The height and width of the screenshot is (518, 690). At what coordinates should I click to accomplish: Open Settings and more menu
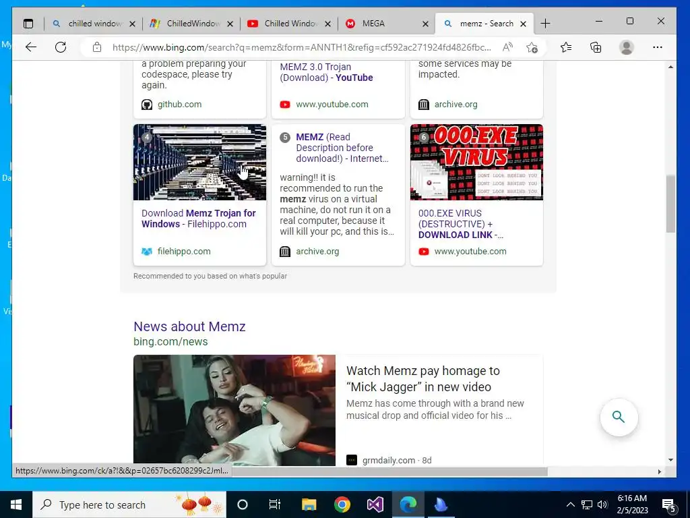tap(658, 47)
